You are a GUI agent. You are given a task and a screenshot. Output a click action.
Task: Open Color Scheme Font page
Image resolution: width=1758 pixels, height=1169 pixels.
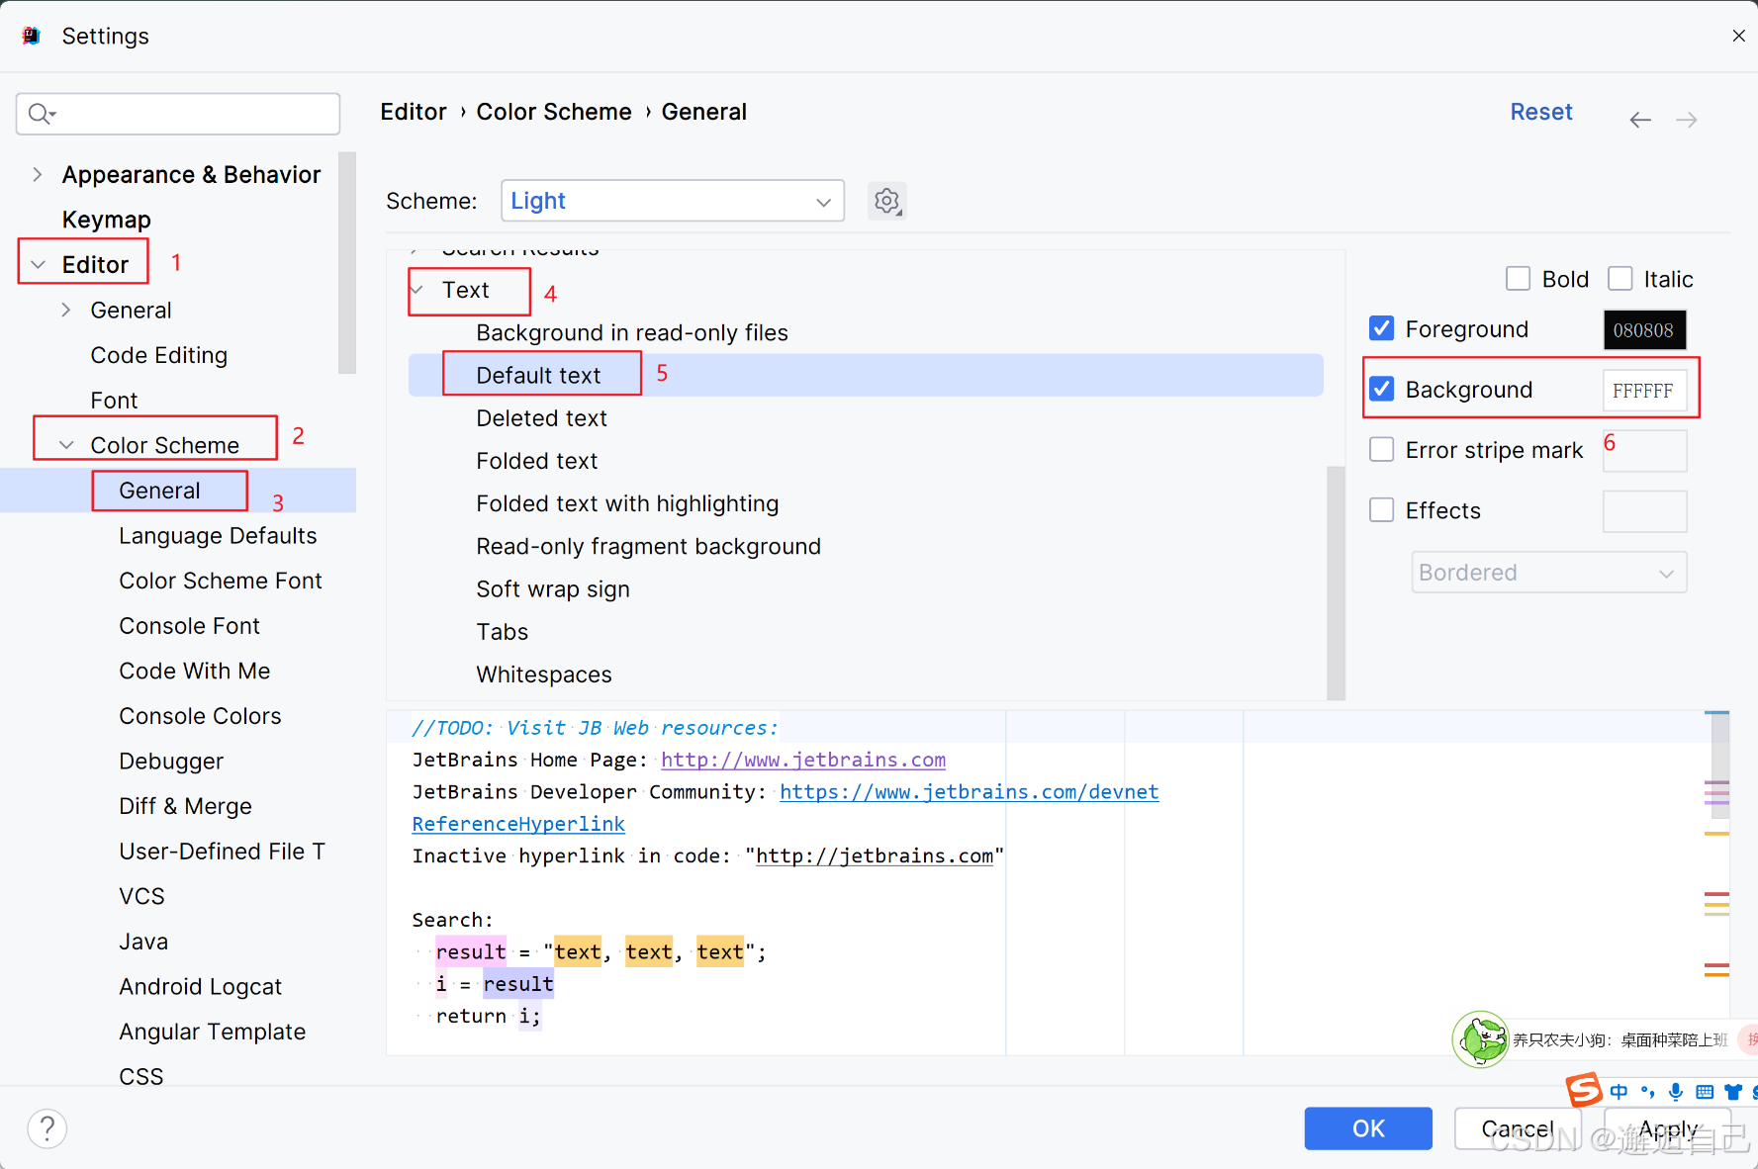coord(220,581)
